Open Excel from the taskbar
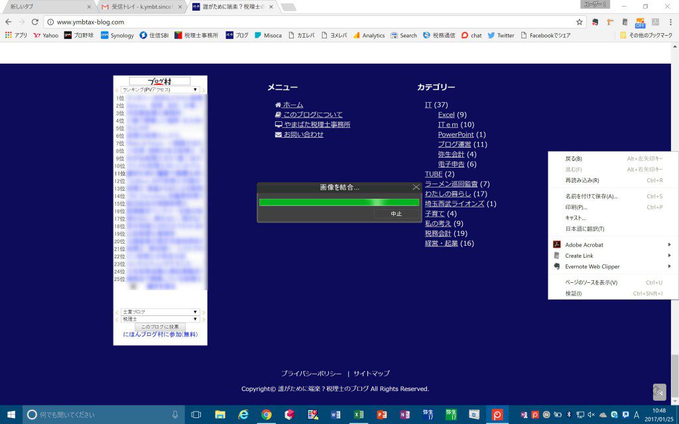Image resolution: width=679 pixels, height=424 pixels. [x=358, y=415]
